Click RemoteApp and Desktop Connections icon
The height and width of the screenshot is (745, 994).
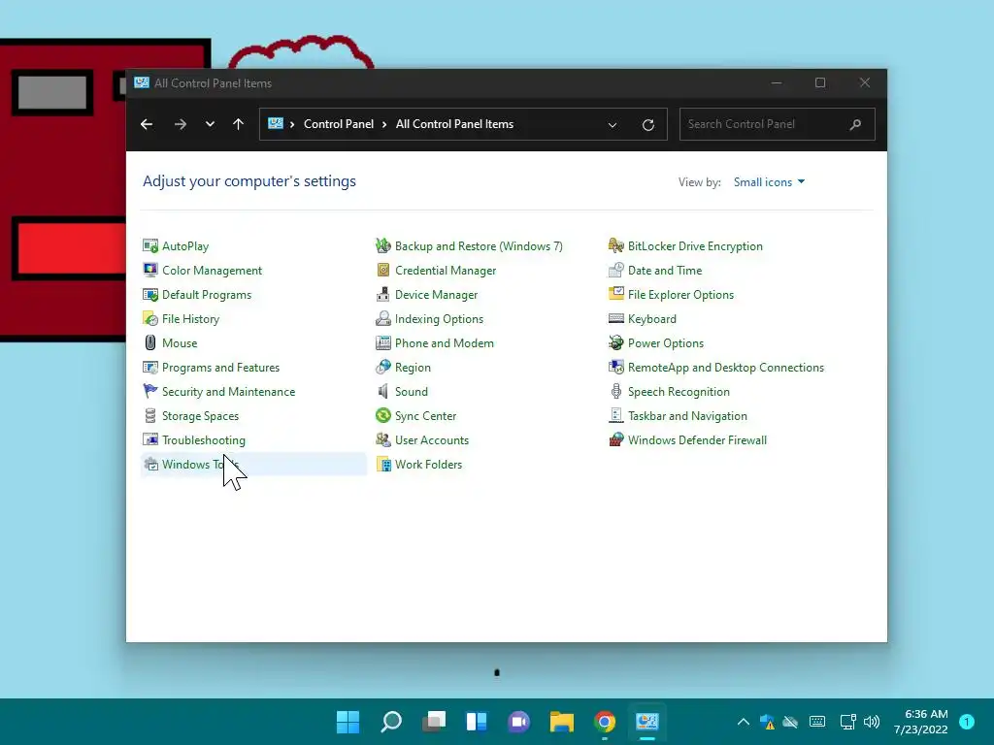(x=616, y=368)
